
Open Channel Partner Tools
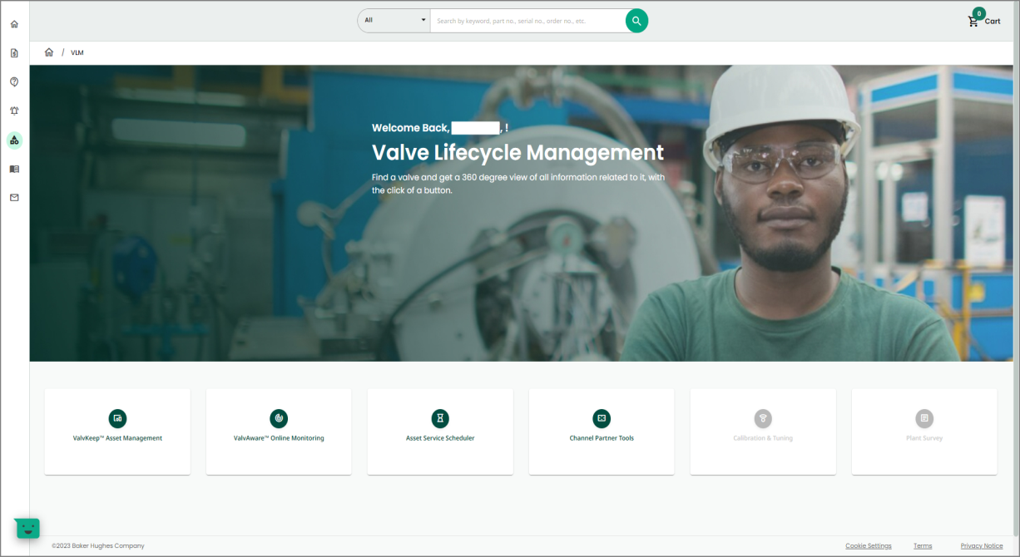[x=601, y=418]
